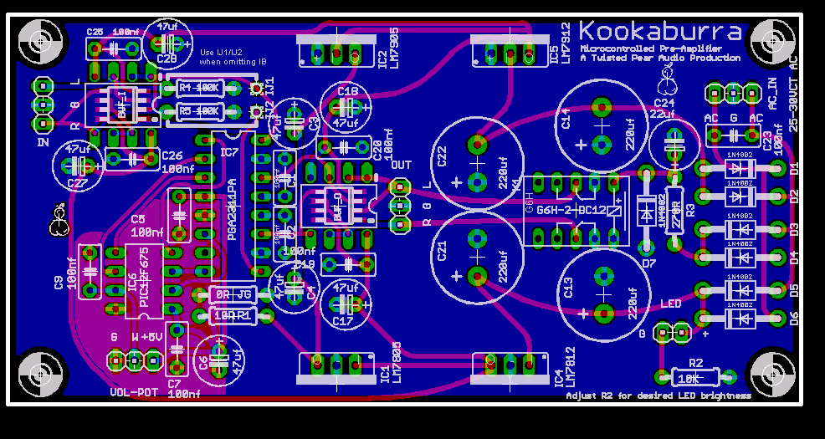
Task: Select the C21 220uf capacitor
Action: click(477, 257)
